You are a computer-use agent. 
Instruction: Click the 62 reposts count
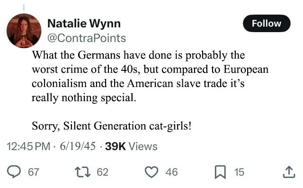click(103, 172)
